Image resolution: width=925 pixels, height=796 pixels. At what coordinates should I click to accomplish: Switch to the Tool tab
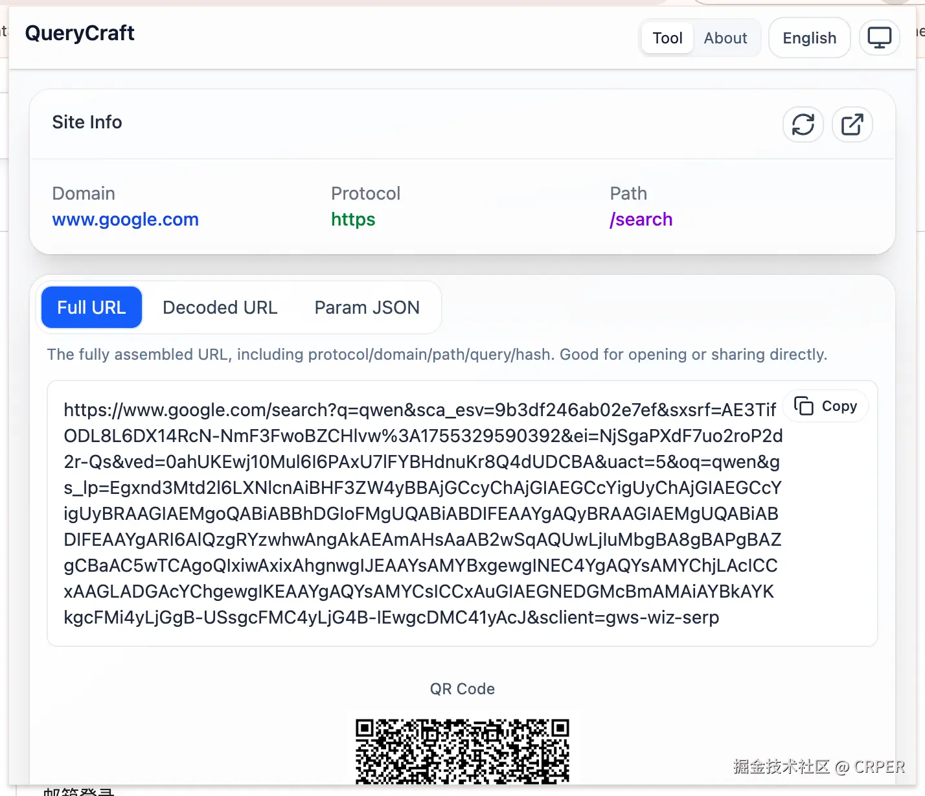tap(667, 38)
